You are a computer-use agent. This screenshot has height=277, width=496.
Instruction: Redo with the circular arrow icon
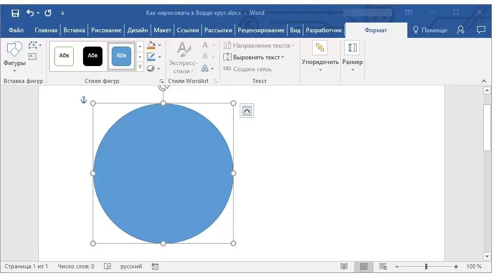point(48,13)
